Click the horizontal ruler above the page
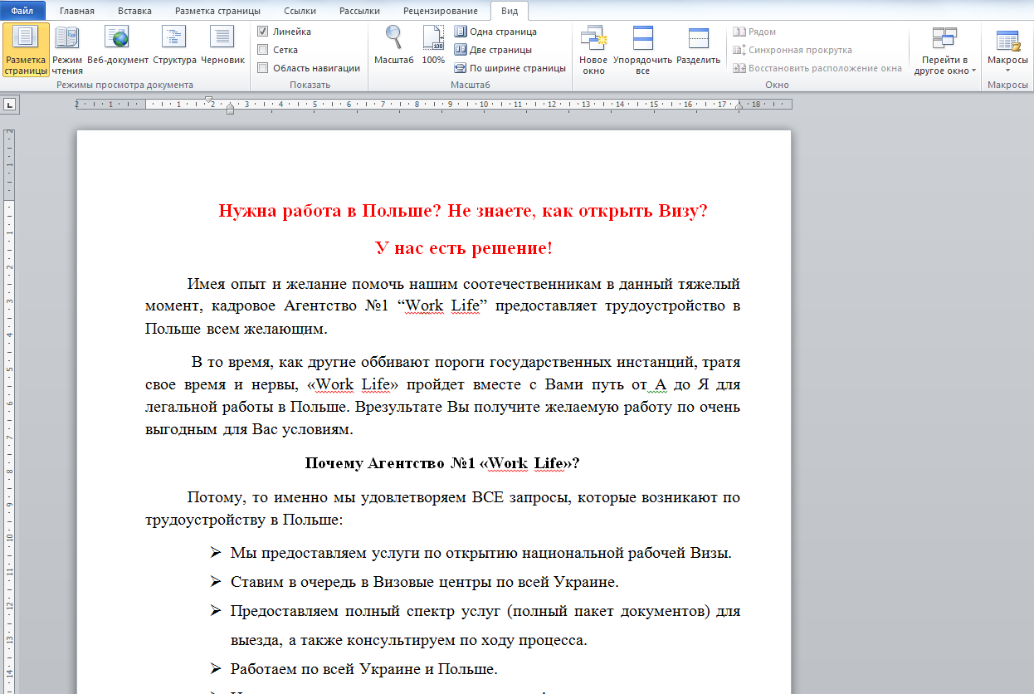 click(433, 105)
